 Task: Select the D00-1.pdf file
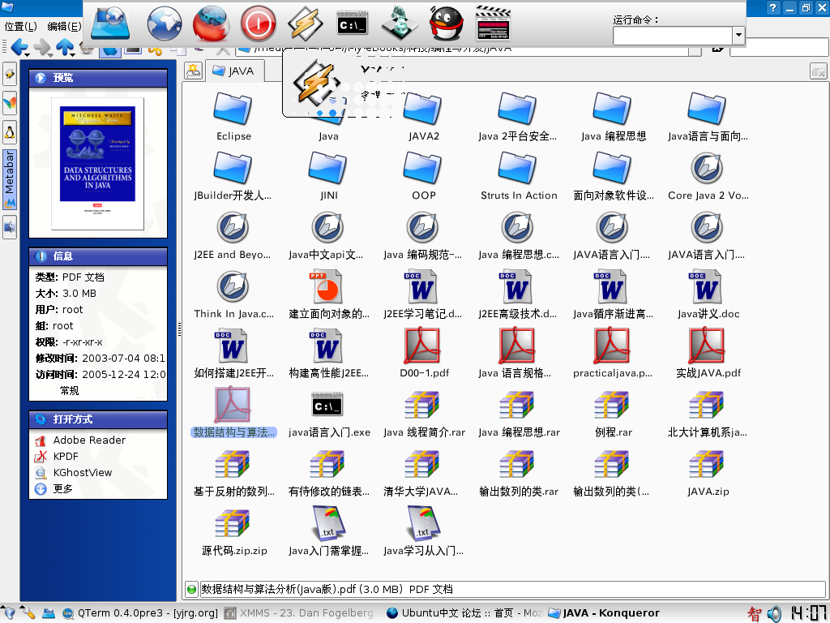(423, 354)
